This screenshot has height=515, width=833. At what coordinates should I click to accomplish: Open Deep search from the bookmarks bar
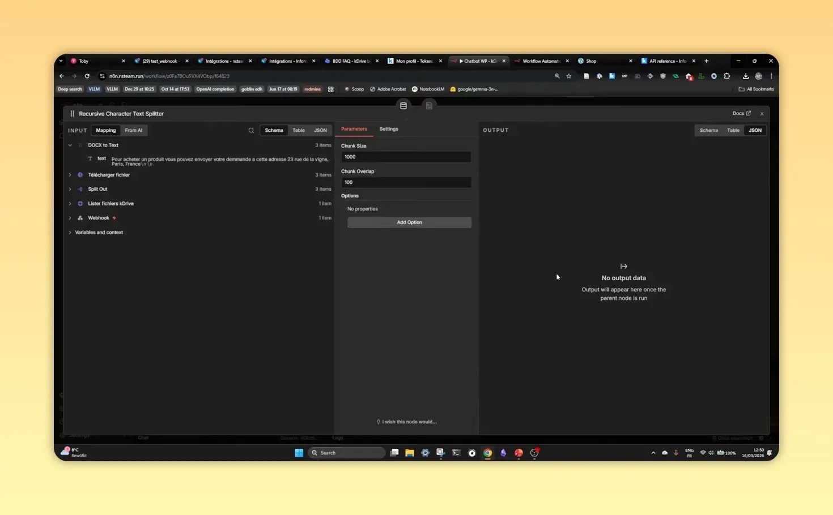pyautogui.click(x=70, y=89)
